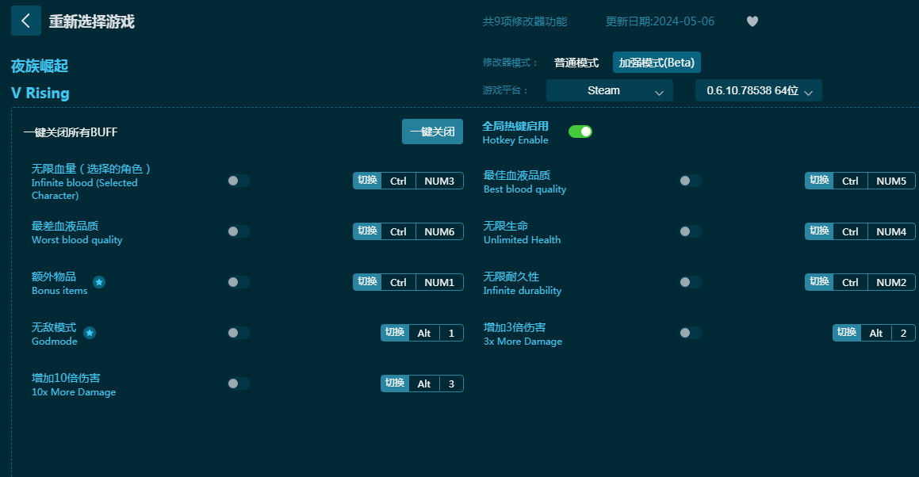This screenshot has width=919, height=477.
Task: Click the Infinite durability label text
Action: click(x=523, y=291)
